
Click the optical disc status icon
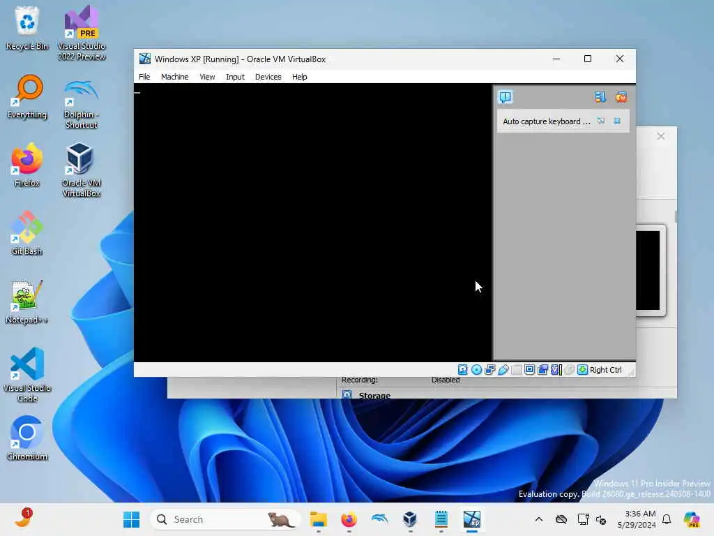[x=476, y=370]
